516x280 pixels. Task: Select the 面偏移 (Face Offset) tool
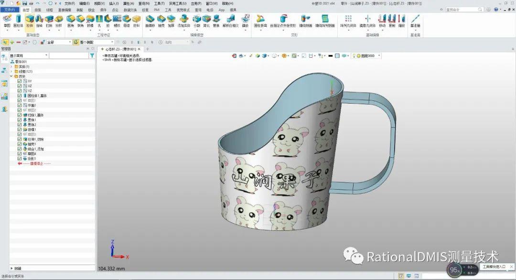click(x=150, y=21)
